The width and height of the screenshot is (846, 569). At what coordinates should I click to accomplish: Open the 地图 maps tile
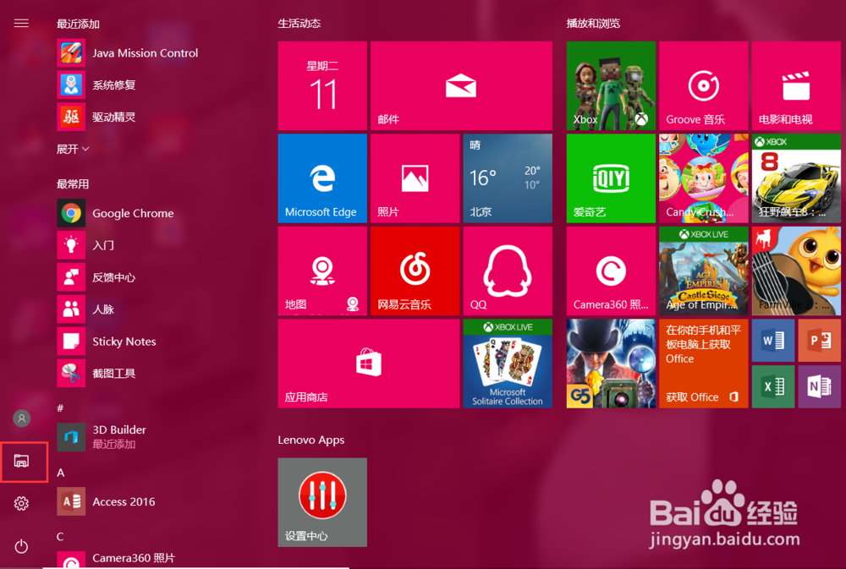(x=322, y=271)
